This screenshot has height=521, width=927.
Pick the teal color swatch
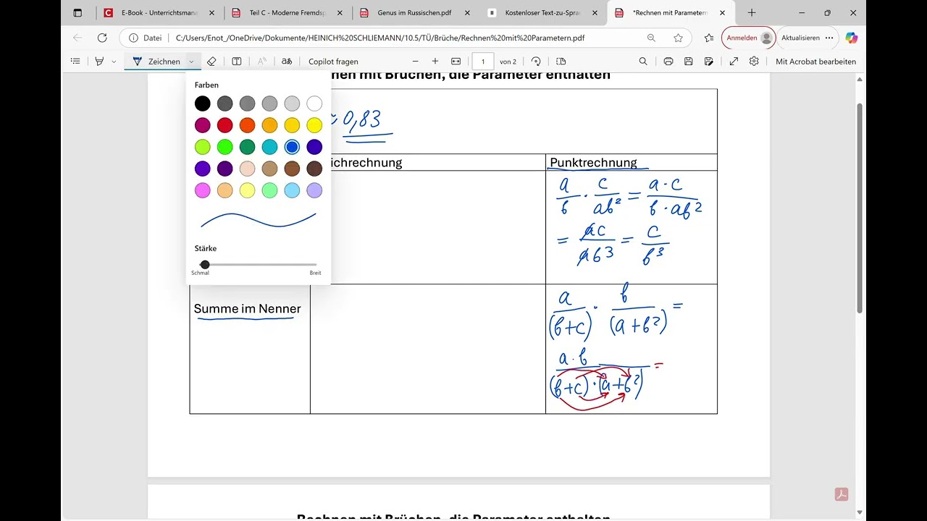tap(269, 147)
